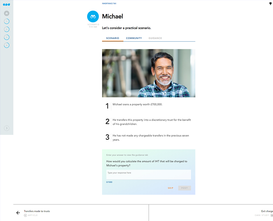Click the response text input field
Viewport: 273px width, 221px height.
149,175
